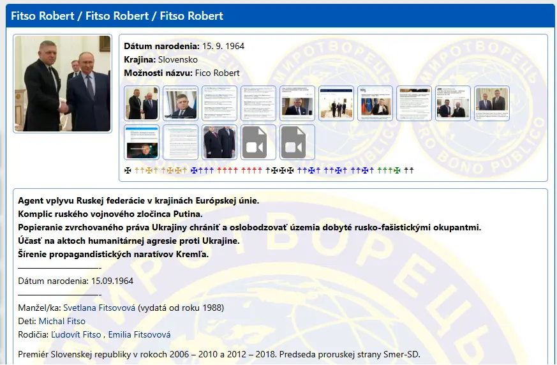Viewport: 557px width, 365px height.
Task: Click the Fitso Robert page header title
Action: pyautogui.click(x=117, y=15)
